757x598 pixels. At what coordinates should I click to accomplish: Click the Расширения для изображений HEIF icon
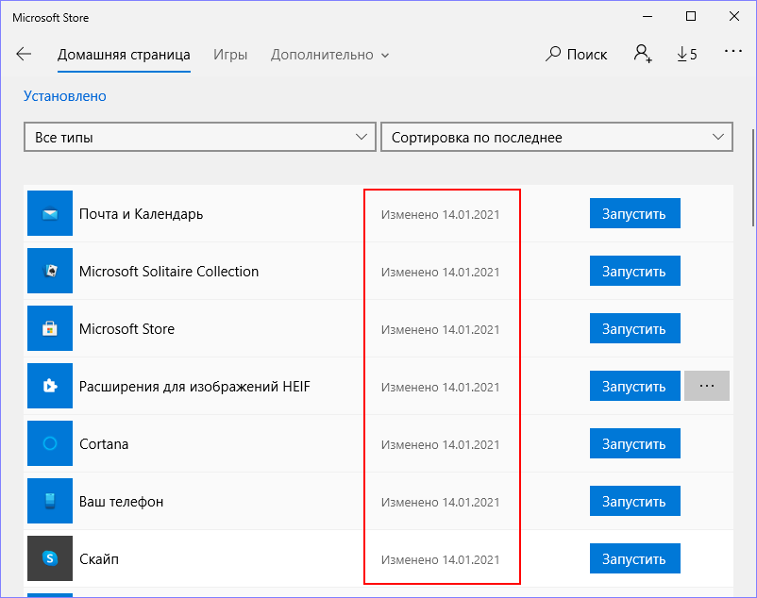pos(50,386)
